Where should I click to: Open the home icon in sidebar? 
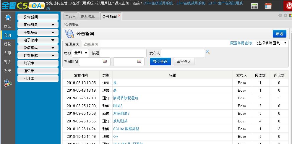coord(8,17)
